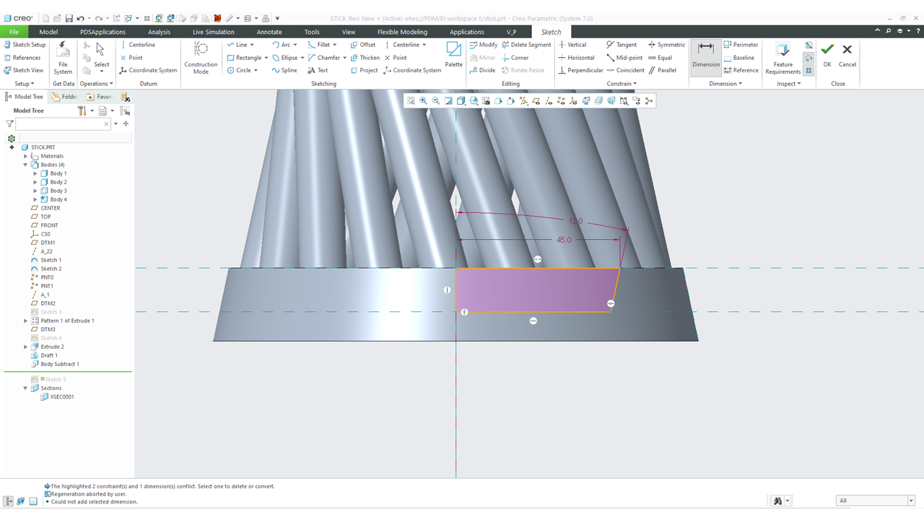Switch to the View tab
Viewport: 924px width, 520px height.
coord(349,32)
